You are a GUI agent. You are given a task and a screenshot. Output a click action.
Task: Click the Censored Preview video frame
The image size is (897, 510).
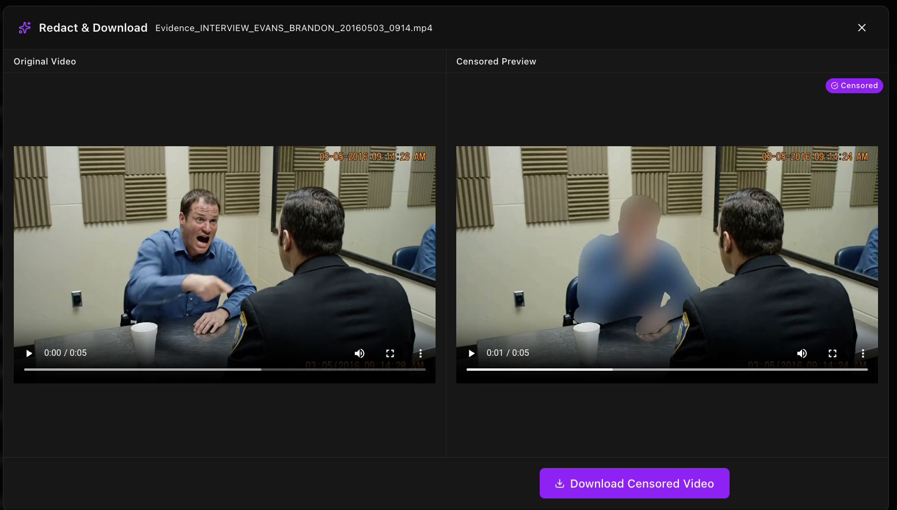tap(667, 265)
